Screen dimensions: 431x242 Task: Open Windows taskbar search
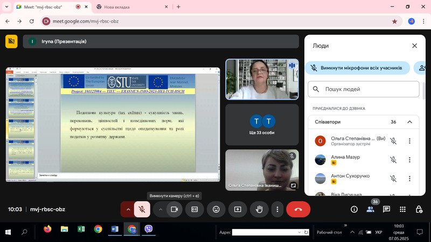coord(24,232)
